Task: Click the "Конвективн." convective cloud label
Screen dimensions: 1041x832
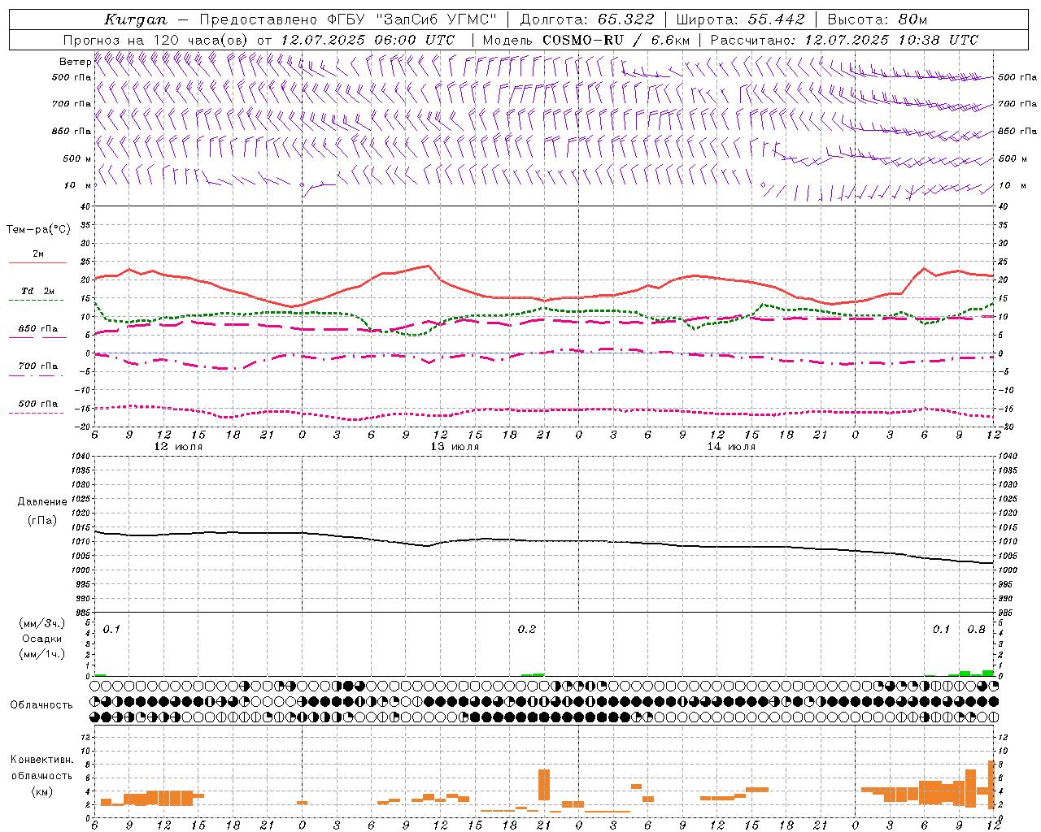Action: (x=42, y=760)
